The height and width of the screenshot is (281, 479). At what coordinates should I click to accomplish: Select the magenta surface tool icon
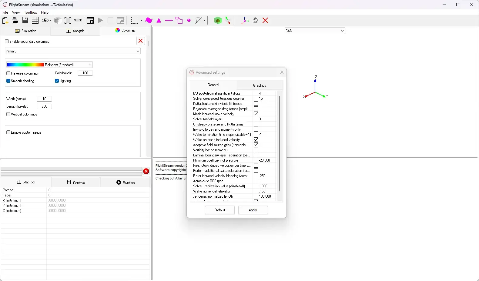pos(149,20)
